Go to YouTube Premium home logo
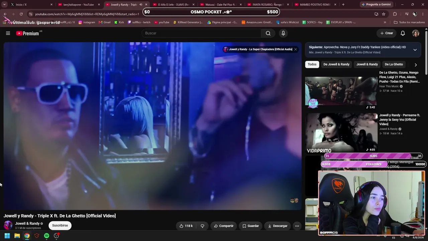The width and height of the screenshot is (428, 241). [27, 33]
